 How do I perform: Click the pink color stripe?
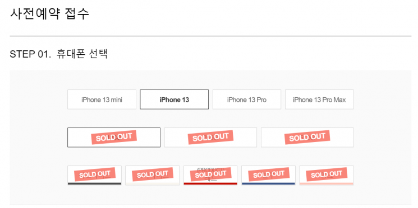(327, 183)
